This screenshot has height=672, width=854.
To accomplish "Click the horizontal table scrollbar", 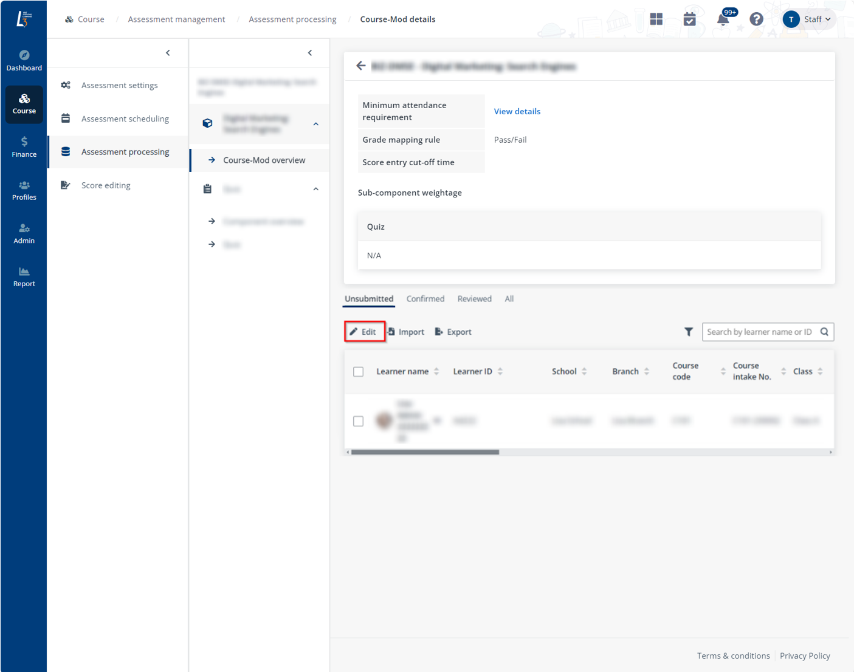I will tap(425, 452).
